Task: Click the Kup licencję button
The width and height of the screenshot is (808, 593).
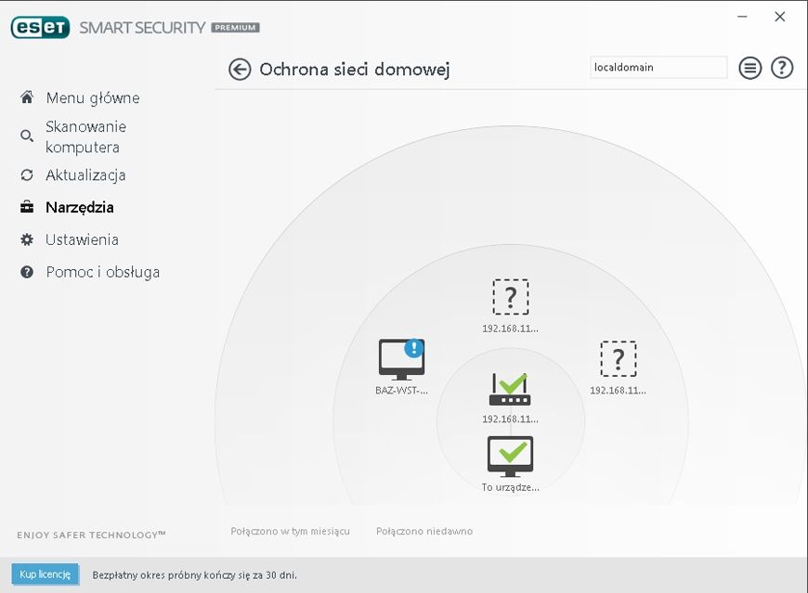Action: [45, 574]
